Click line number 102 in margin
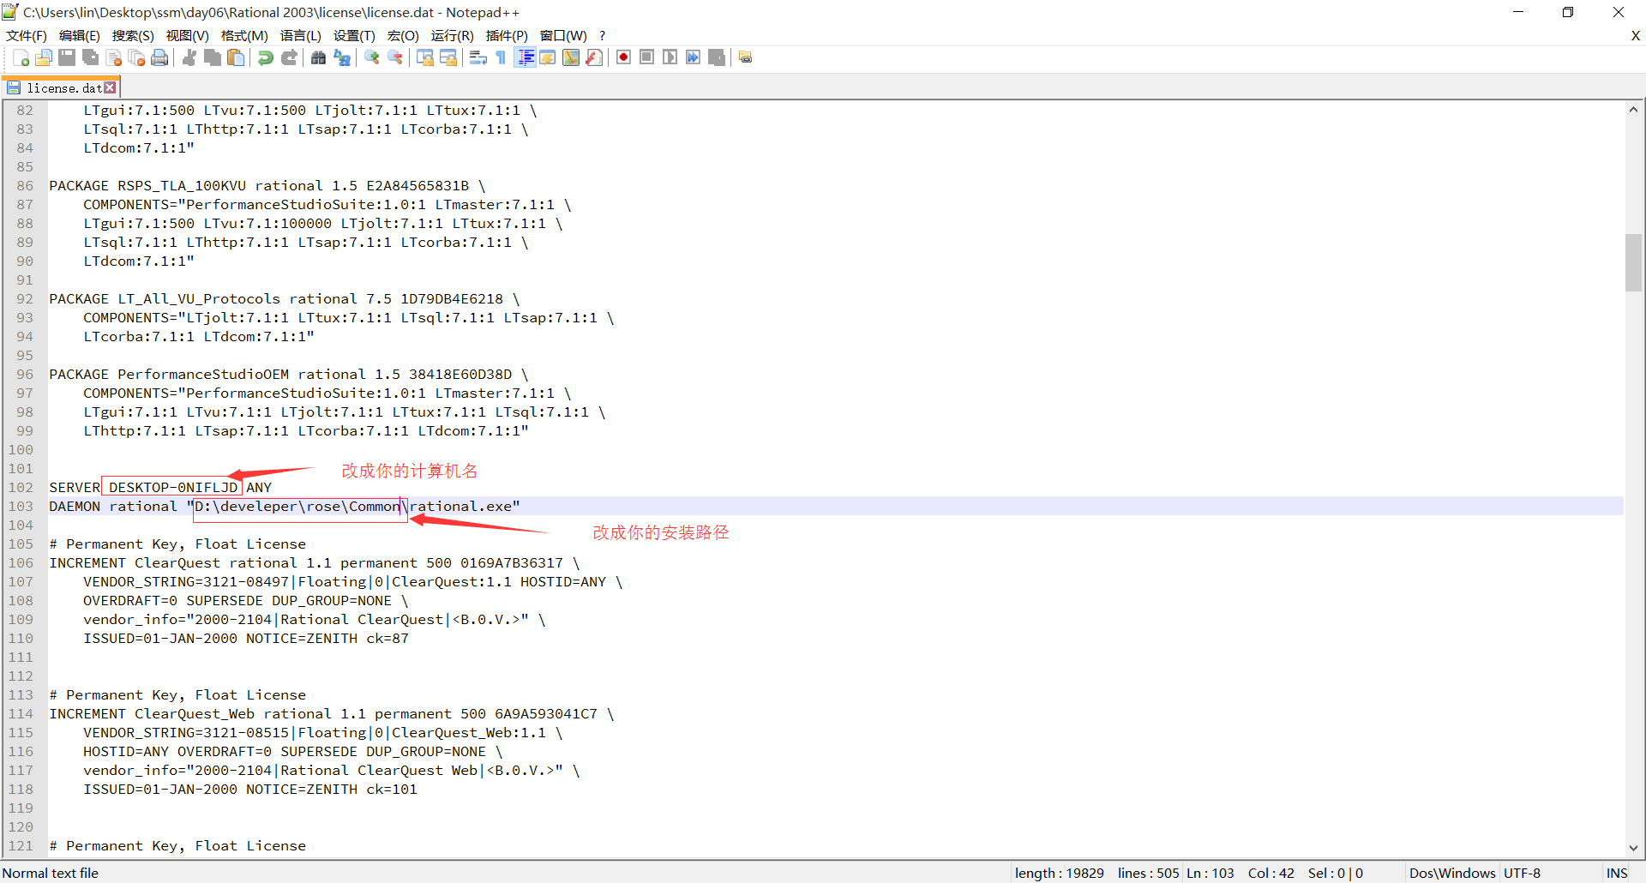 point(21,487)
